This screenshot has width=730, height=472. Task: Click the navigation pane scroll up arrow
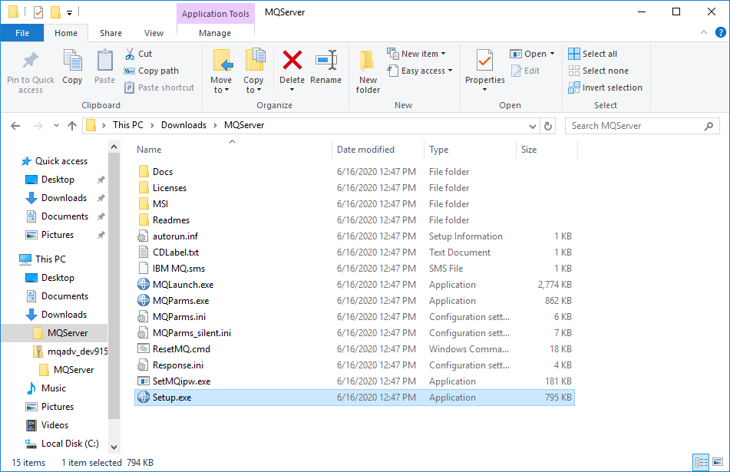[x=114, y=147]
